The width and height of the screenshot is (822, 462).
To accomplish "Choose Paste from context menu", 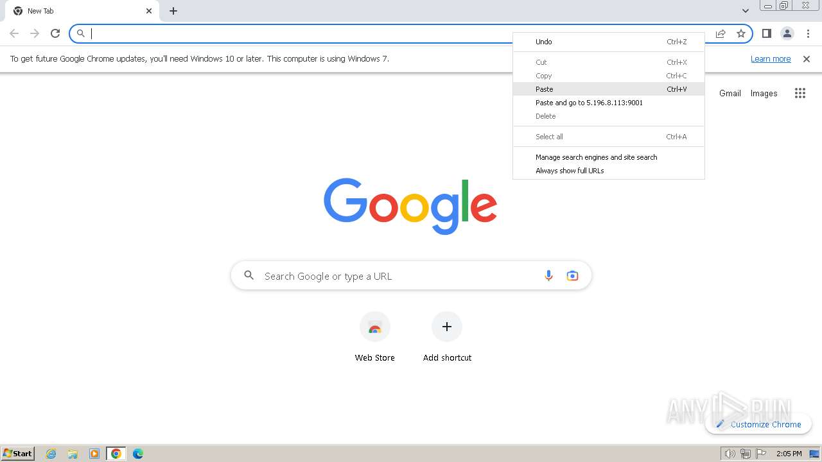I will point(609,89).
